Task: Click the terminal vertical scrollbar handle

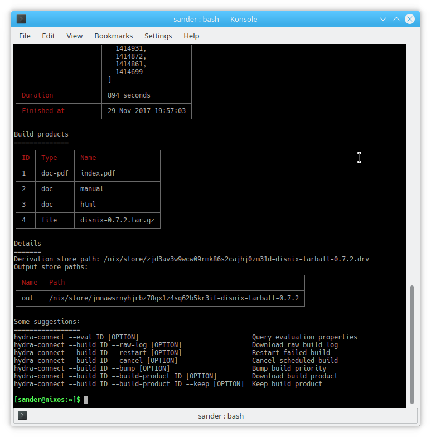Action: coord(411,344)
